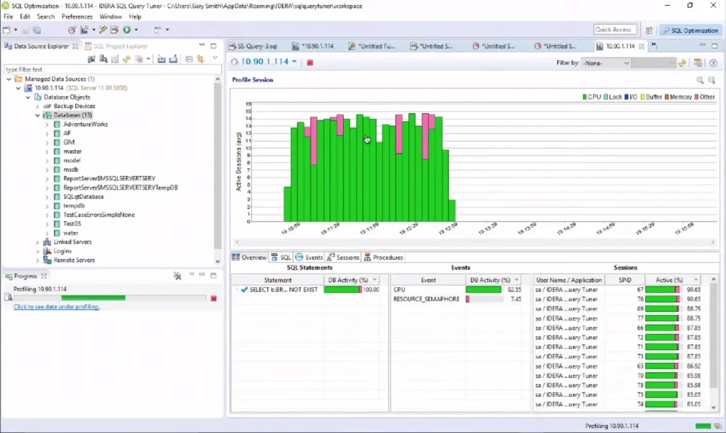This screenshot has height=433, width=726.
Task: Click the export data sources icon
Action: coord(173,59)
